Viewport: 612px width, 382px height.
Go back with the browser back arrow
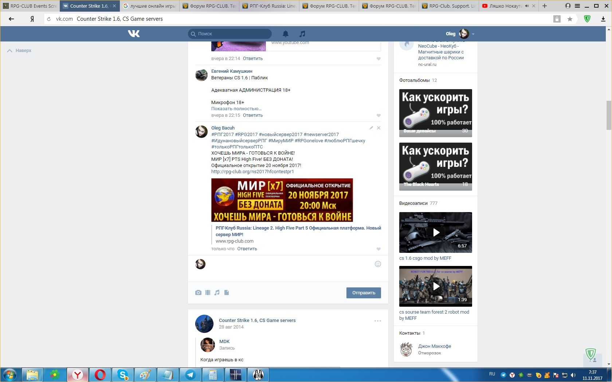(11, 19)
